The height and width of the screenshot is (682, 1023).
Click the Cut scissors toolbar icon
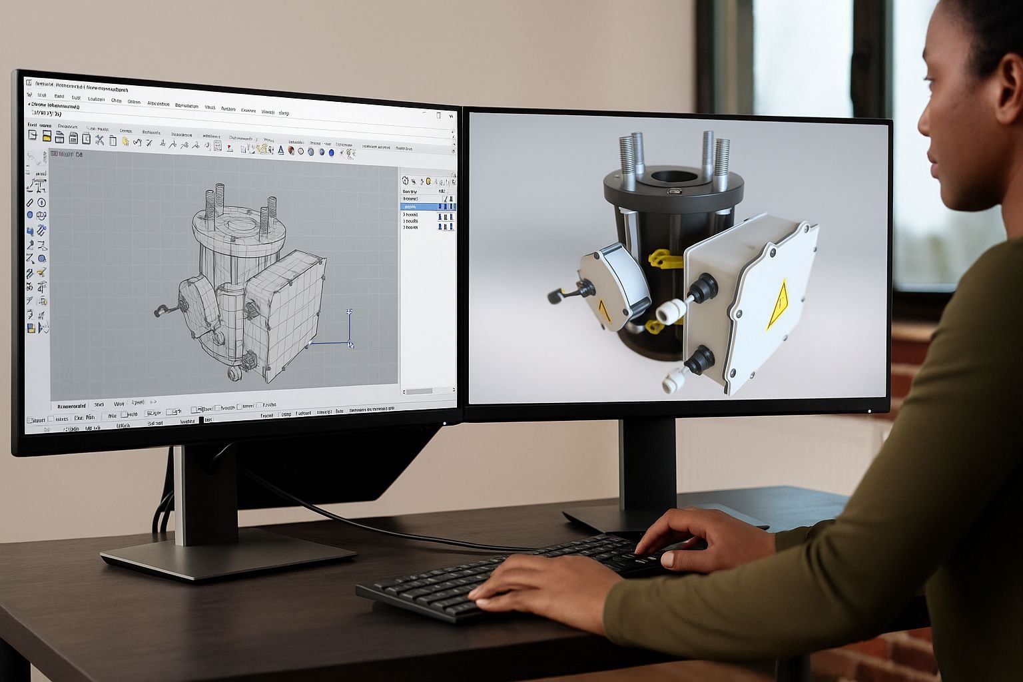pos(99,140)
